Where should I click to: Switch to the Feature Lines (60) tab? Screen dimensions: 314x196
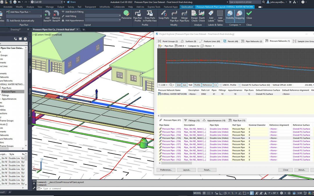[x=210, y=42]
